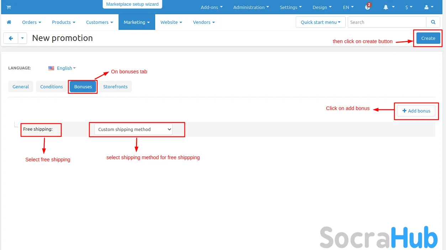Screen dimensions: 446x250
Task: Open the notifications bell menu
Action: [x=389, y=7]
